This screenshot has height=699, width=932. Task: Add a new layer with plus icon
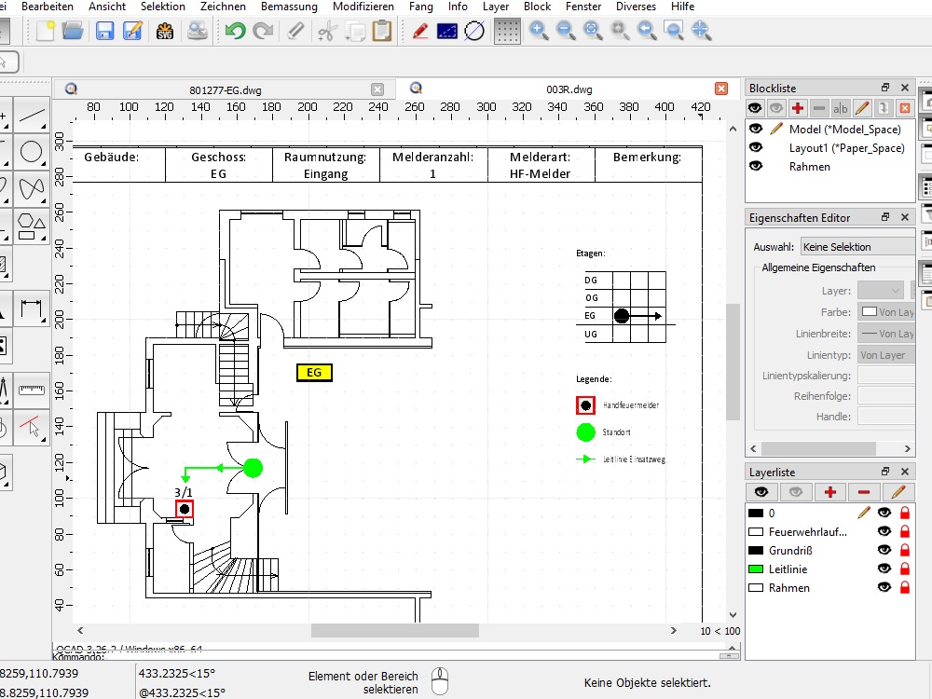[829, 492]
